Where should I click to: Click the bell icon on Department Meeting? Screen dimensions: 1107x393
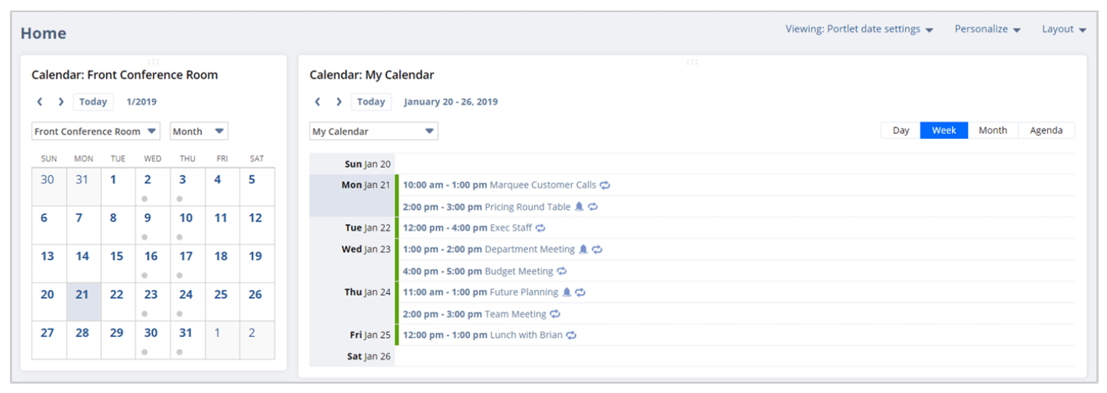583,249
